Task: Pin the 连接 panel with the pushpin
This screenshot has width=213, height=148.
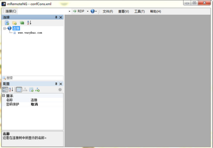Action: 56,17
